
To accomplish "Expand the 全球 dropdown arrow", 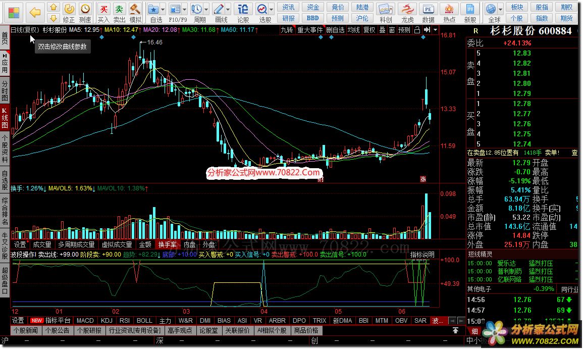I will tap(500, 9).
